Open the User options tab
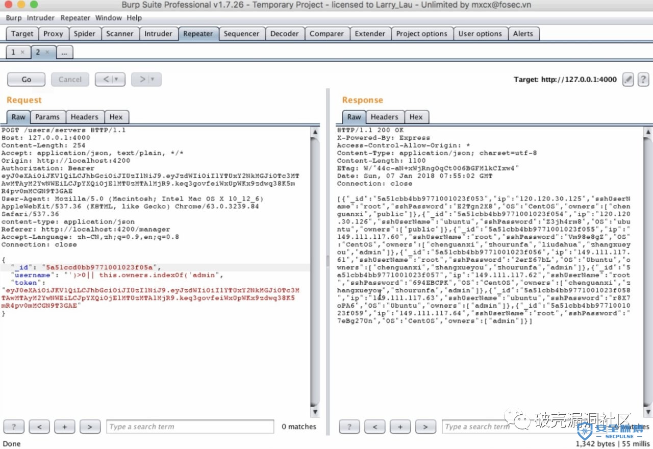The height and width of the screenshot is (449, 653). click(480, 34)
